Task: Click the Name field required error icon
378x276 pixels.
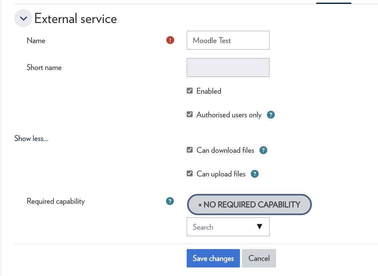Action: (170, 40)
